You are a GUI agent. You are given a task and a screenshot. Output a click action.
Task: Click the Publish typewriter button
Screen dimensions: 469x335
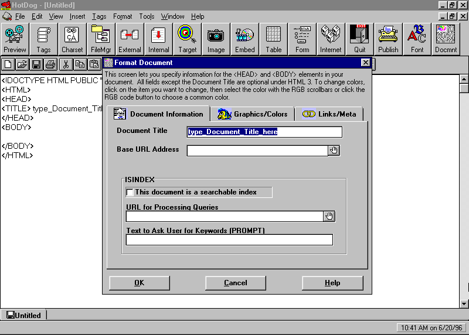pyautogui.click(x=388, y=39)
